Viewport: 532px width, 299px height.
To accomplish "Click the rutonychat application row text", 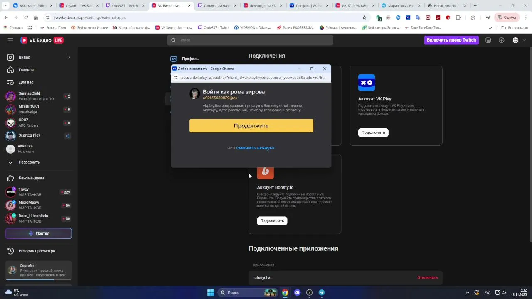I will 262,277.
